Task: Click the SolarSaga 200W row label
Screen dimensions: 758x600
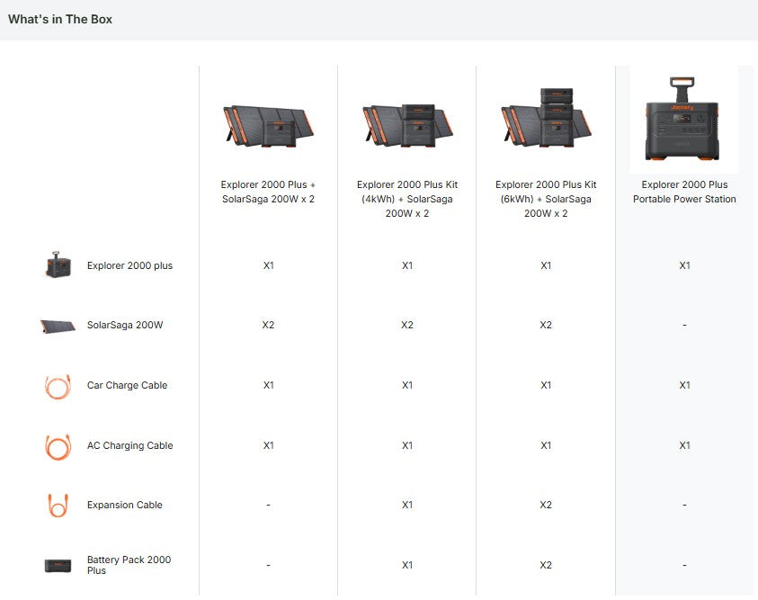Action: coord(125,325)
